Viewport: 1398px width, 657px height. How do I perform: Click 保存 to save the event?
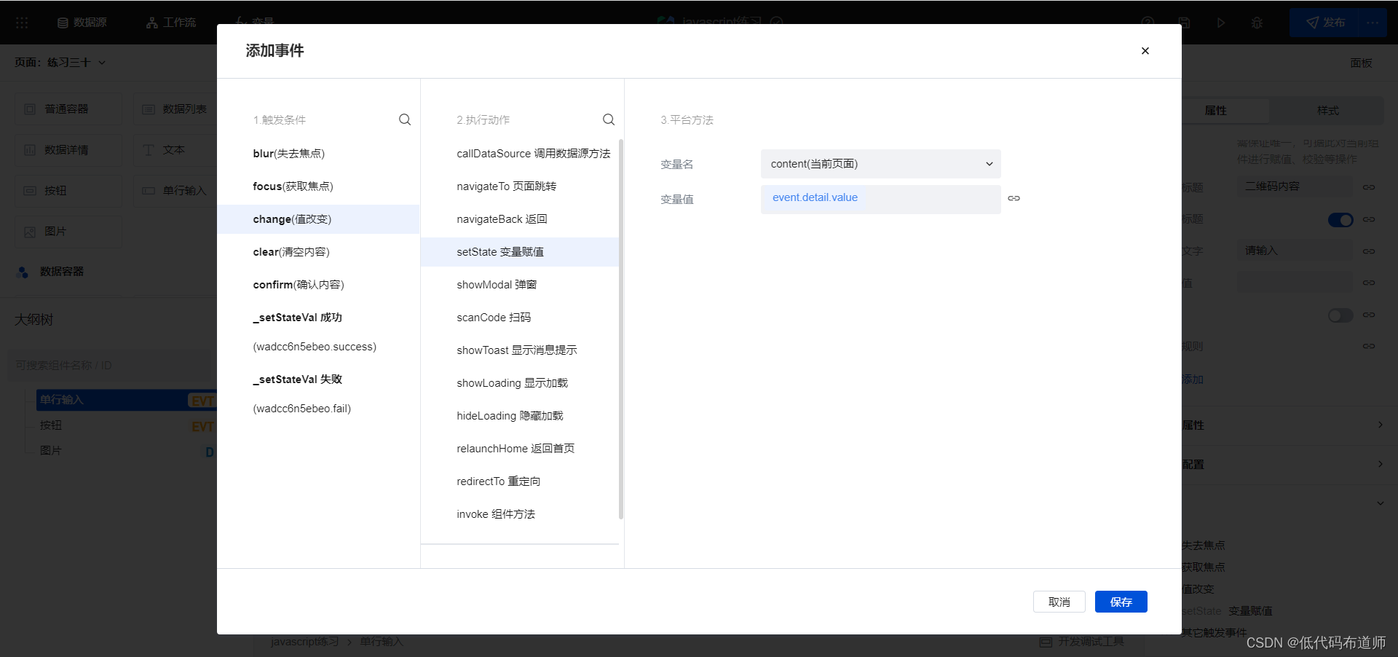(1121, 602)
